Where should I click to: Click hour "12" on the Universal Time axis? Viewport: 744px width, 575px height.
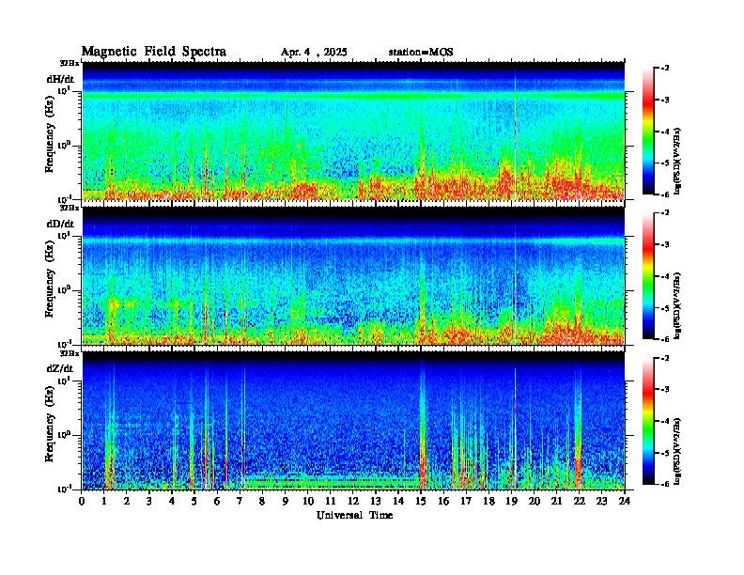pos(353,501)
